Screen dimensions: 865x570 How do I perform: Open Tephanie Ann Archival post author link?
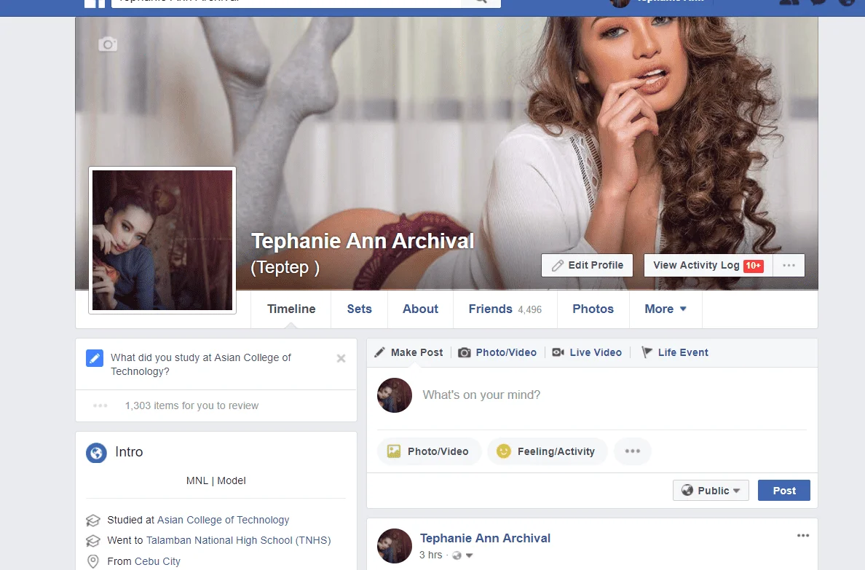coord(485,538)
